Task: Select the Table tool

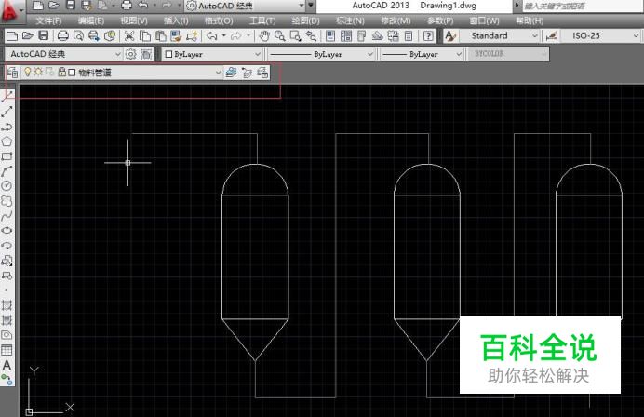Action: (x=7, y=350)
